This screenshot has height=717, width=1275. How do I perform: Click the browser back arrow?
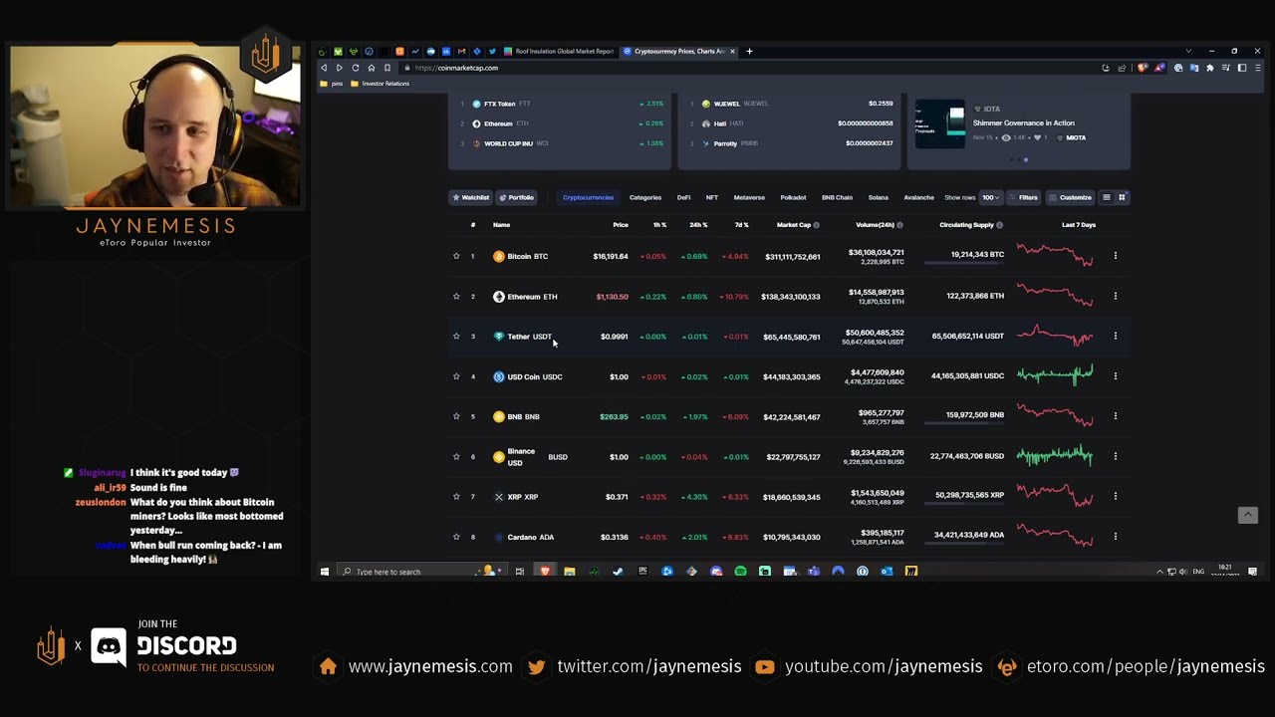click(x=324, y=68)
